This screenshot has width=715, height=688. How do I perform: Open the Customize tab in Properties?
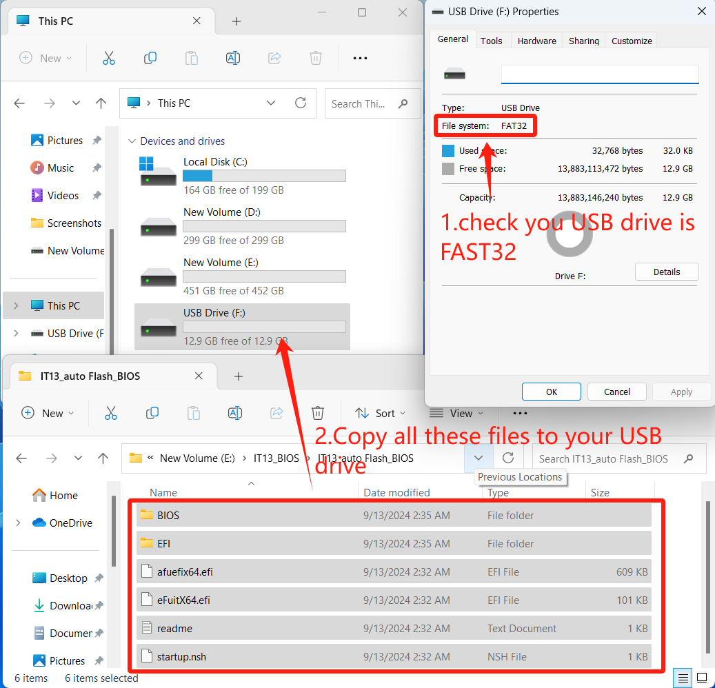point(631,41)
